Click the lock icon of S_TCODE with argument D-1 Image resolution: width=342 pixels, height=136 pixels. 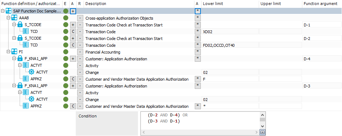pyautogui.click(x=20, y=25)
